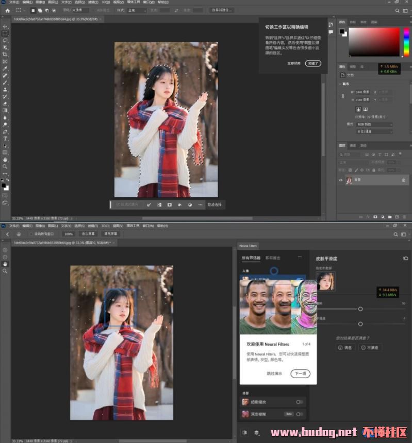Open layer blend mode dropdown
The image size is (412, 443).
point(354,162)
